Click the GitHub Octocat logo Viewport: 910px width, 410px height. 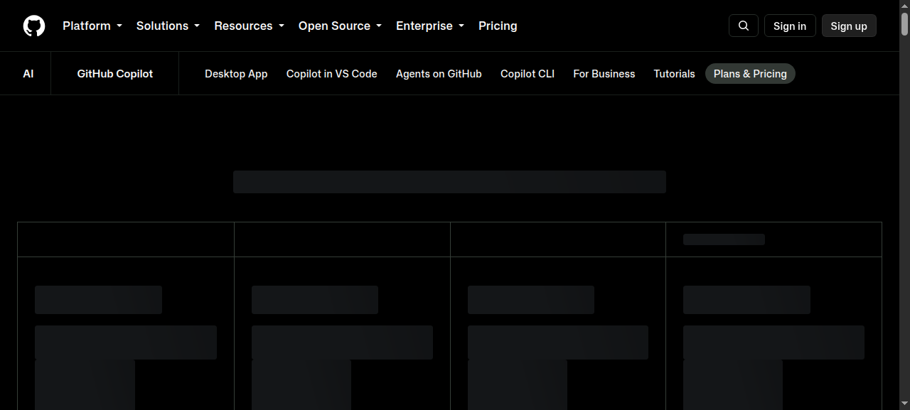pos(34,26)
